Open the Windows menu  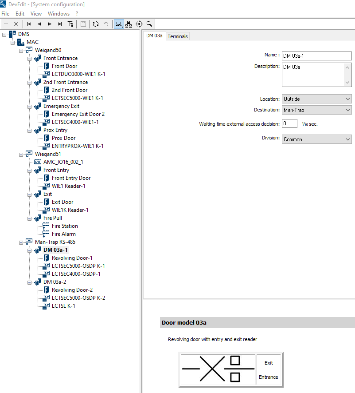[x=59, y=14]
